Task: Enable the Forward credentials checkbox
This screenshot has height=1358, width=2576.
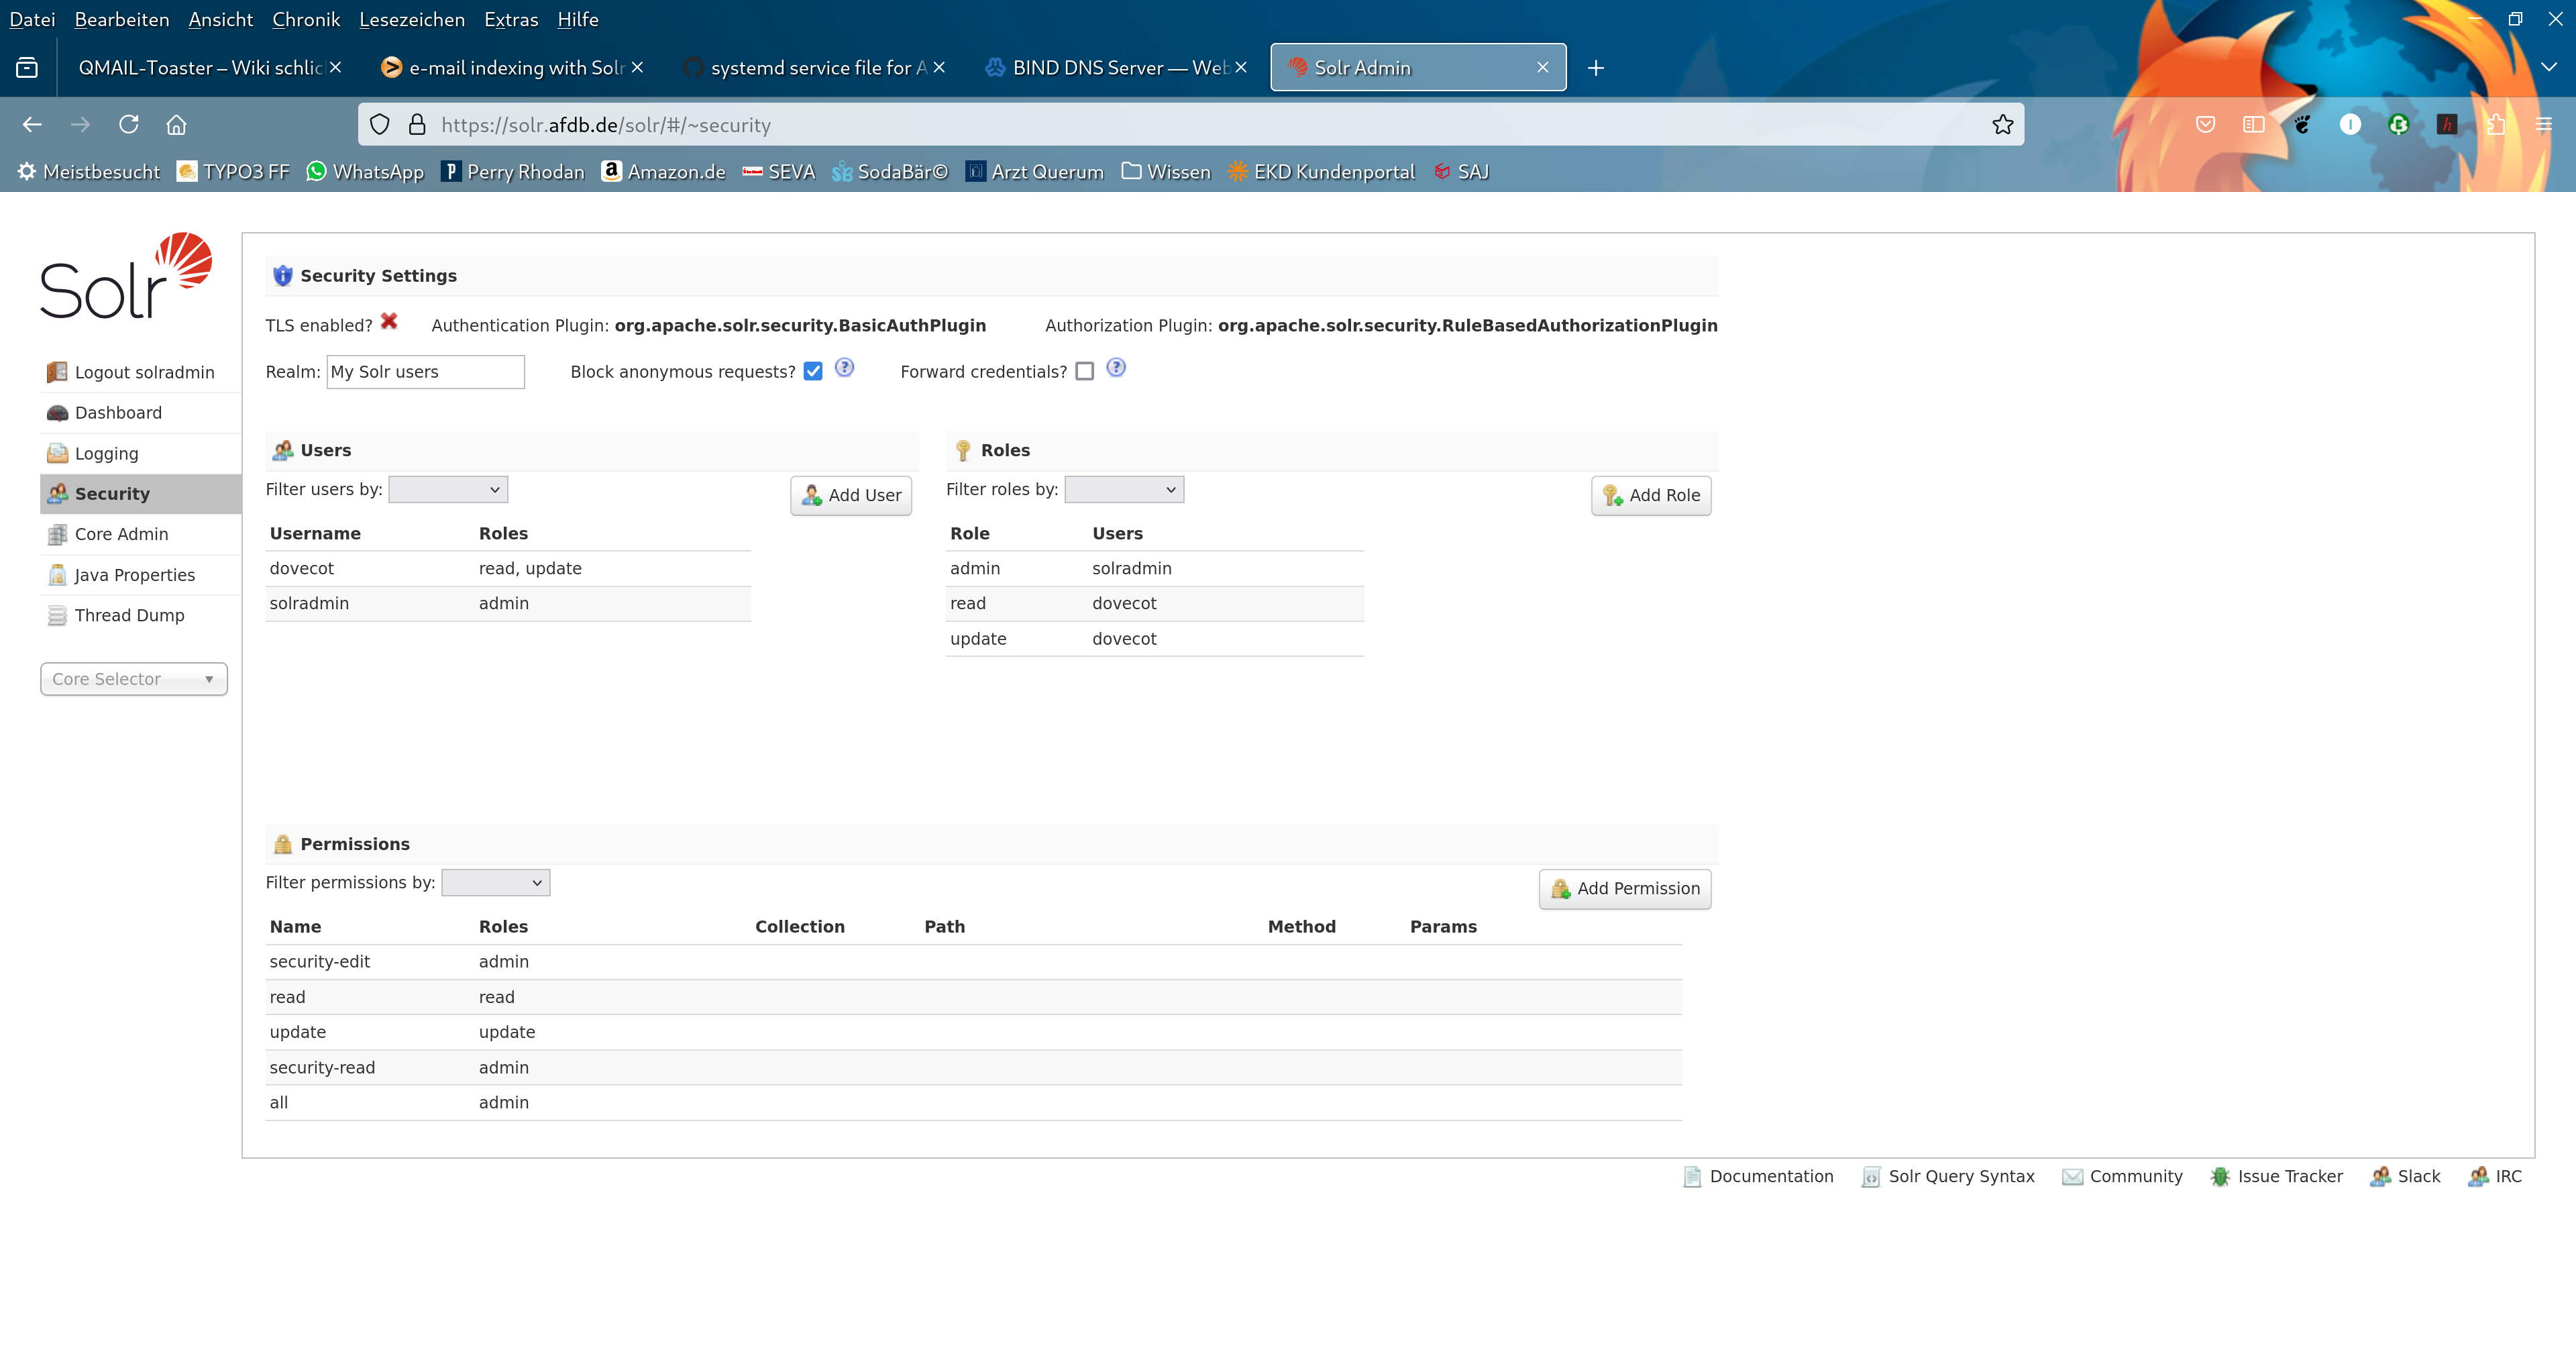Action: 1085,371
